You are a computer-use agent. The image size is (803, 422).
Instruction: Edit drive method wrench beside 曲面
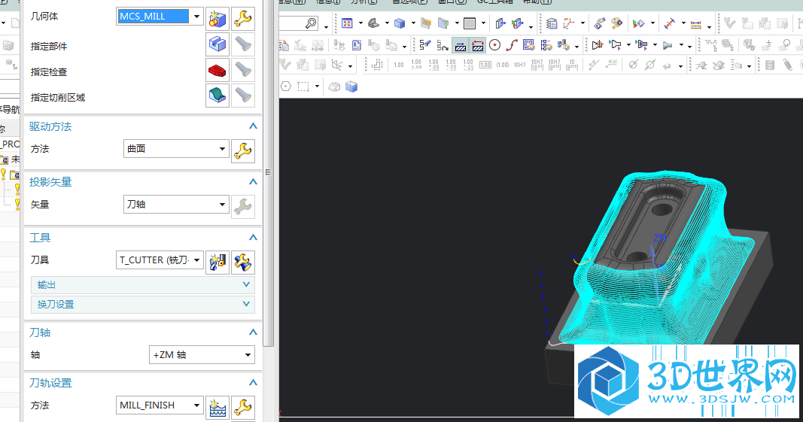[243, 150]
